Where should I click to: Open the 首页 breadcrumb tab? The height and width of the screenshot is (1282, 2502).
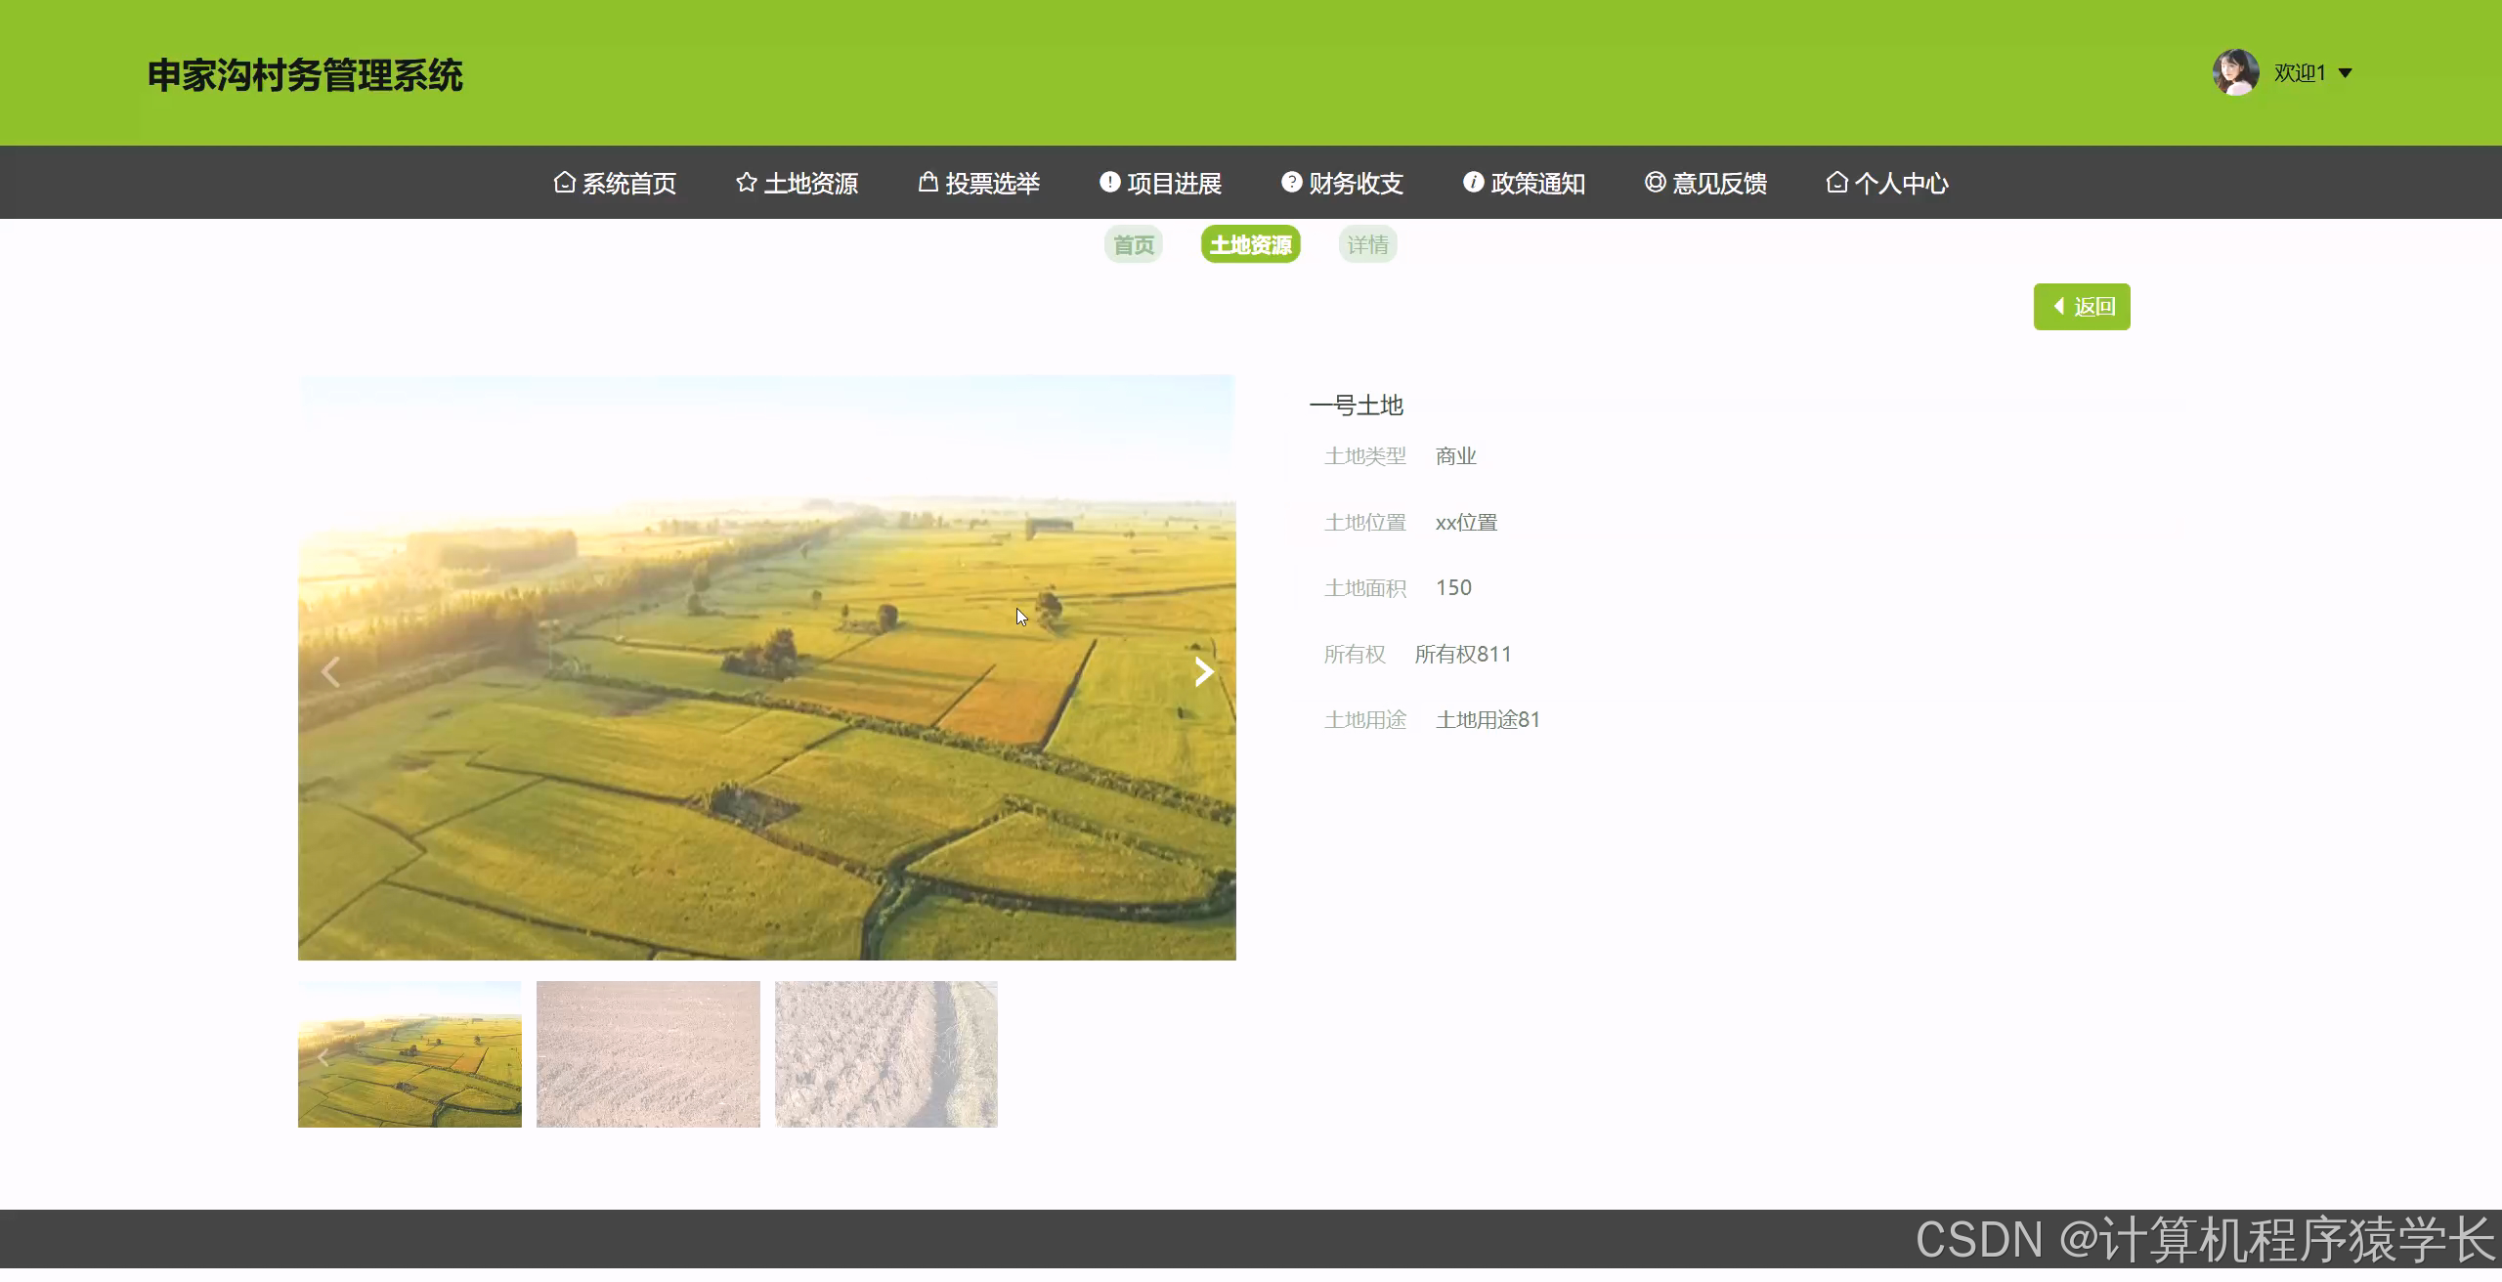[1134, 245]
